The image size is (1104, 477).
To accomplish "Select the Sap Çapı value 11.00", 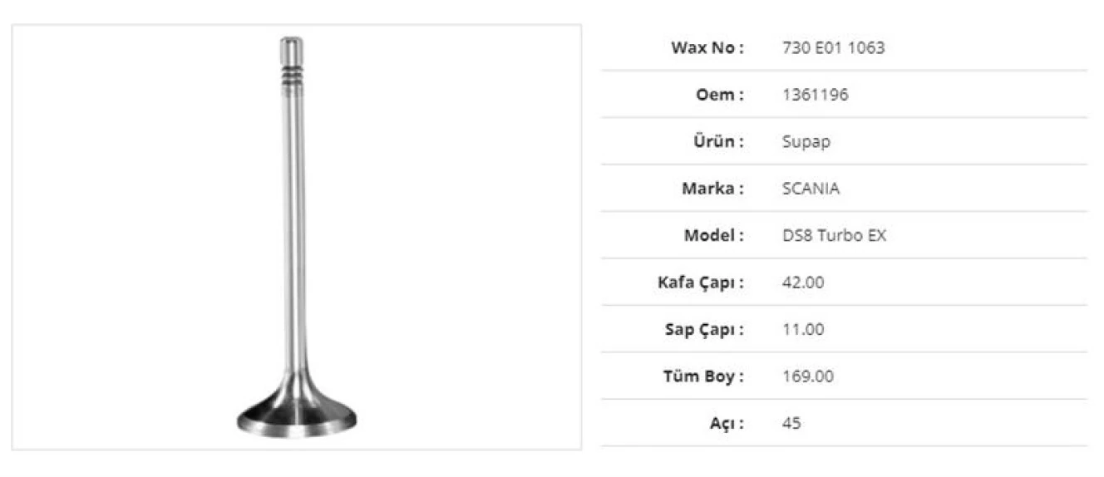I will coord(803,329).
